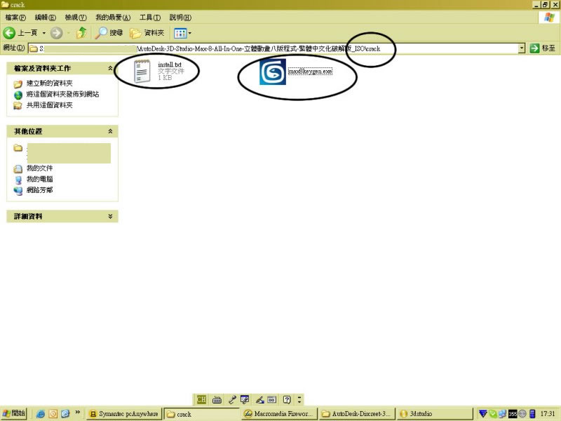This screenshot has height=421, width=561.
Task: Open the Views dropdown arrow
Action: [x=189, y=33]
